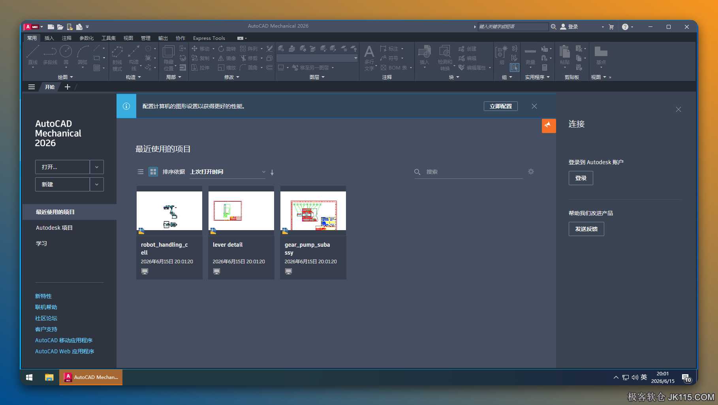Select the Circle (圆) tool

[66, 55]
